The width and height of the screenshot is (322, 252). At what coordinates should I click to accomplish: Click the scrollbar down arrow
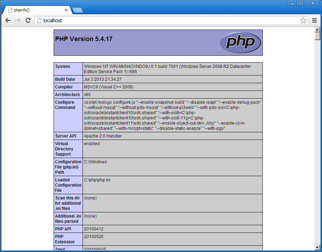[x=317, y=247]
